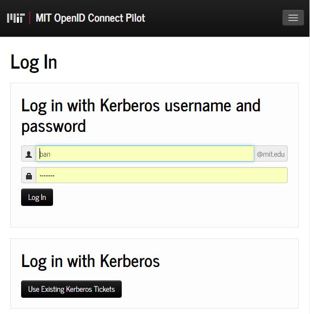Image resolution: width=310 pixels, height=314 pixels.
Task: Click the black Log In button
Action: tap(37, 197)
